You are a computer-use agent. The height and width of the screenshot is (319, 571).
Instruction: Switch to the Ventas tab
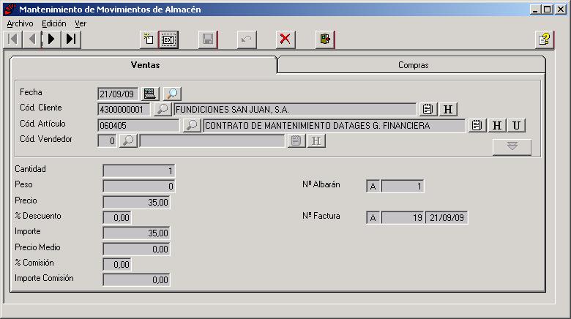tap(144, 65)
